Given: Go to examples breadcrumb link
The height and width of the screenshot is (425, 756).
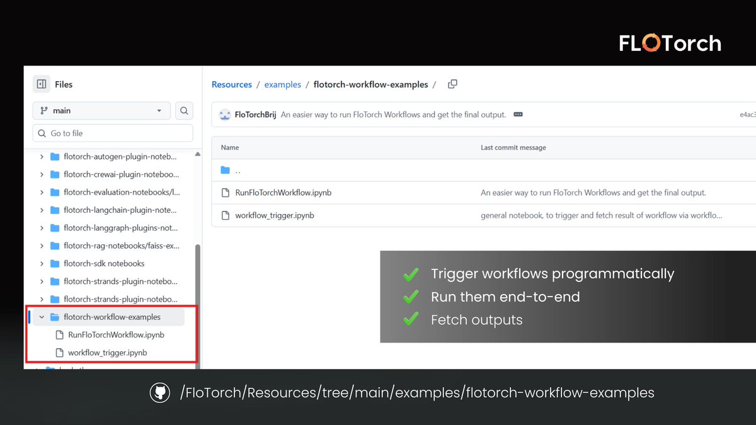Looking at the screenshot, I should (x=282, y=84).
